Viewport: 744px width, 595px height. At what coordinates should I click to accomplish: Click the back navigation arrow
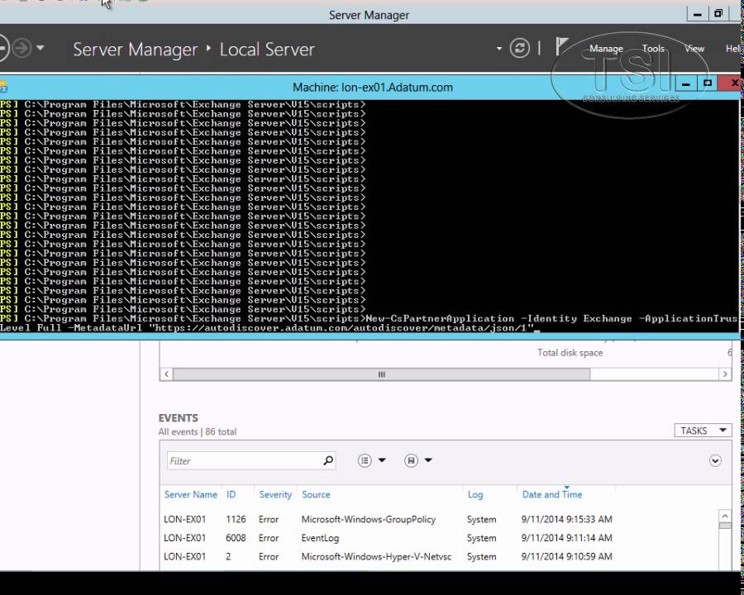click(2, 48)
